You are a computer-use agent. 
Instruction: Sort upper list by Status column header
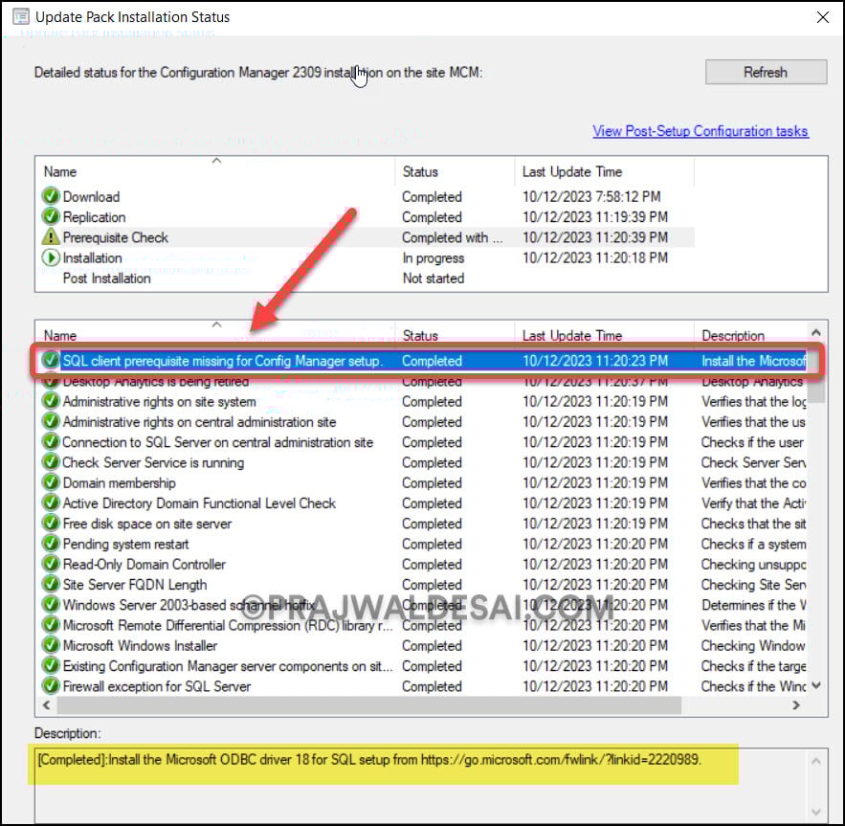coord(455,171)
